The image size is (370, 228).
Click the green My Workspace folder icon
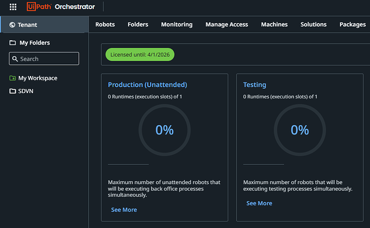pyautogui.click(x=12, y=78)
